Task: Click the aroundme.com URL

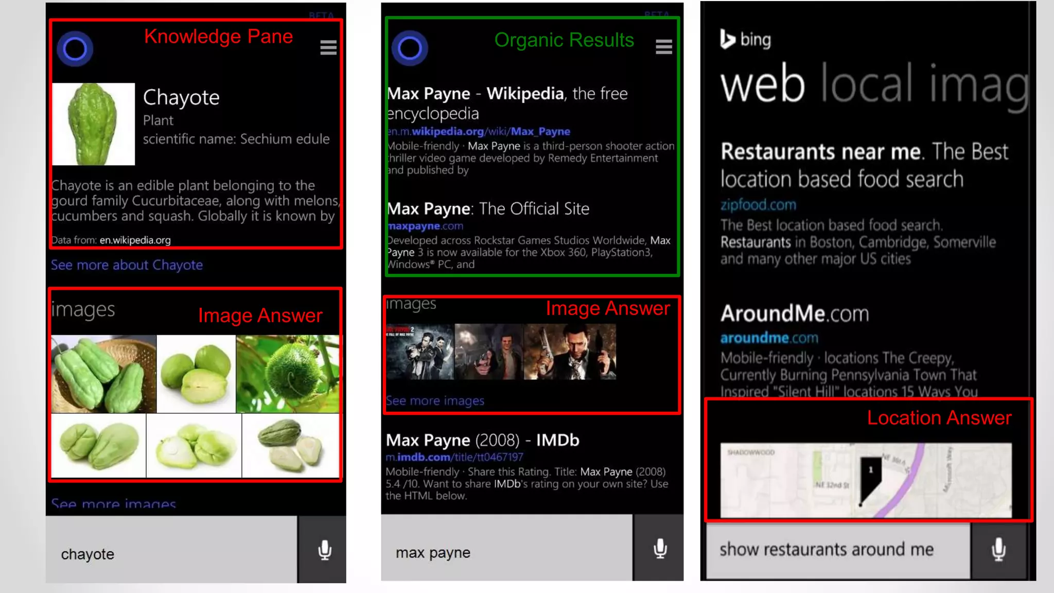Action: point(769,338)
